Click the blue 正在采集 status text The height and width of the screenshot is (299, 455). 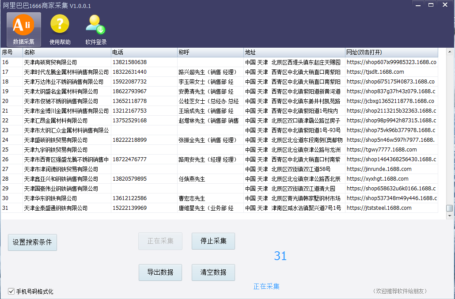[x=266, y=287]
